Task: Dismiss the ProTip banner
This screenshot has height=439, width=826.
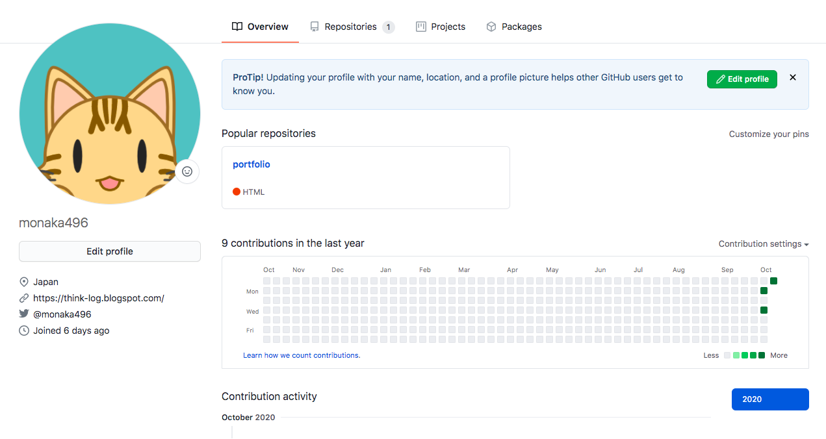Action: 793,77
